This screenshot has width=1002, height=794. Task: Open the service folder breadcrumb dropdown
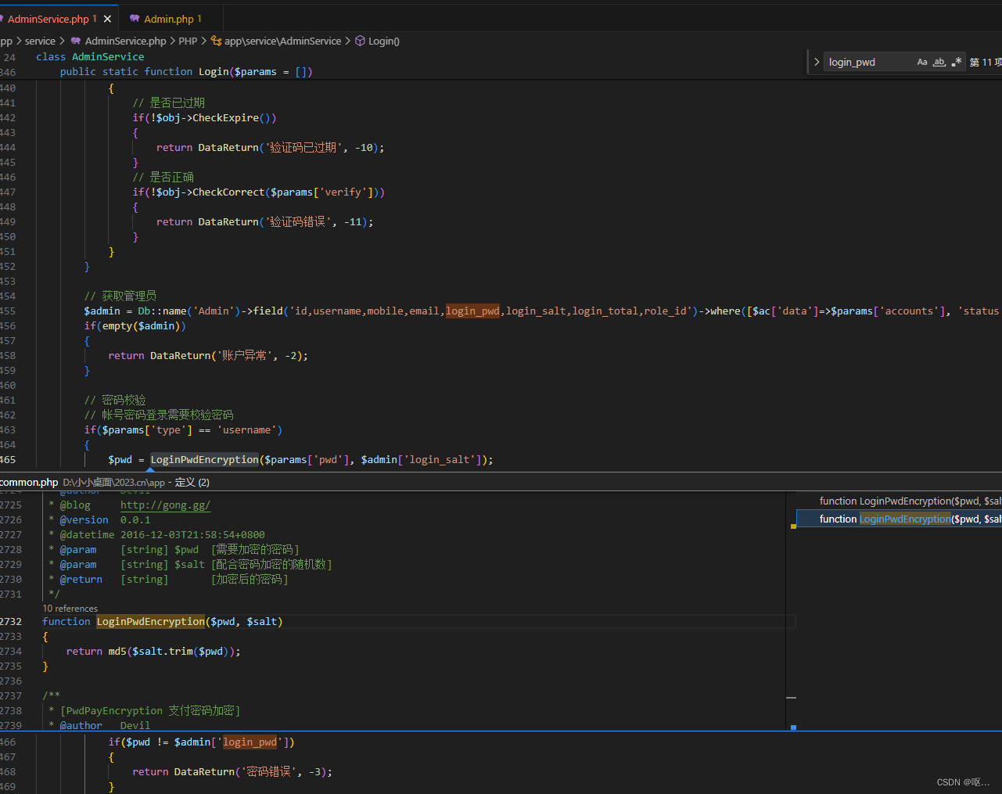pyautogui.click(x=40, y=41)
